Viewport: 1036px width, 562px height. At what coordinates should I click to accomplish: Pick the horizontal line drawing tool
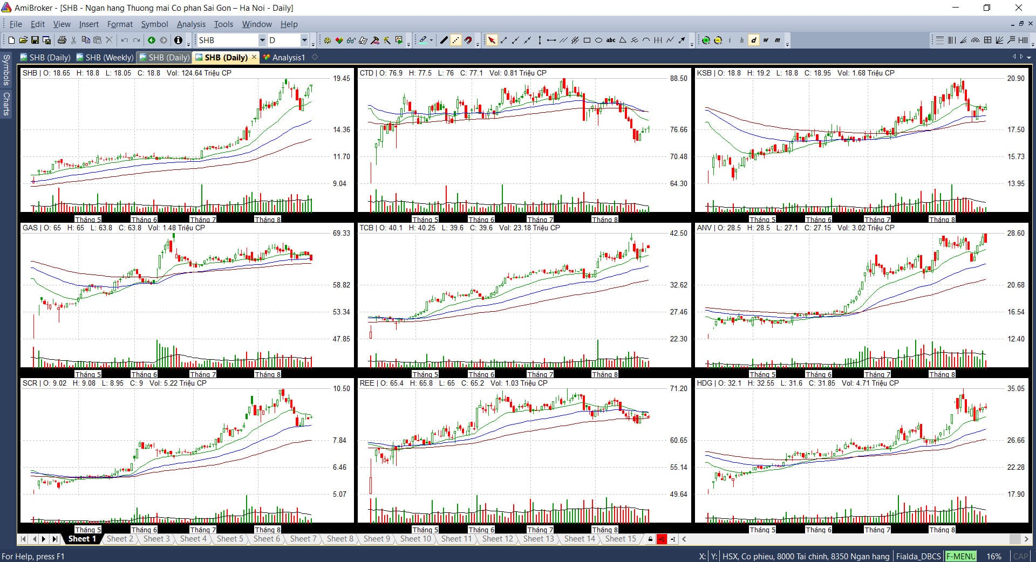click(551, 40)
